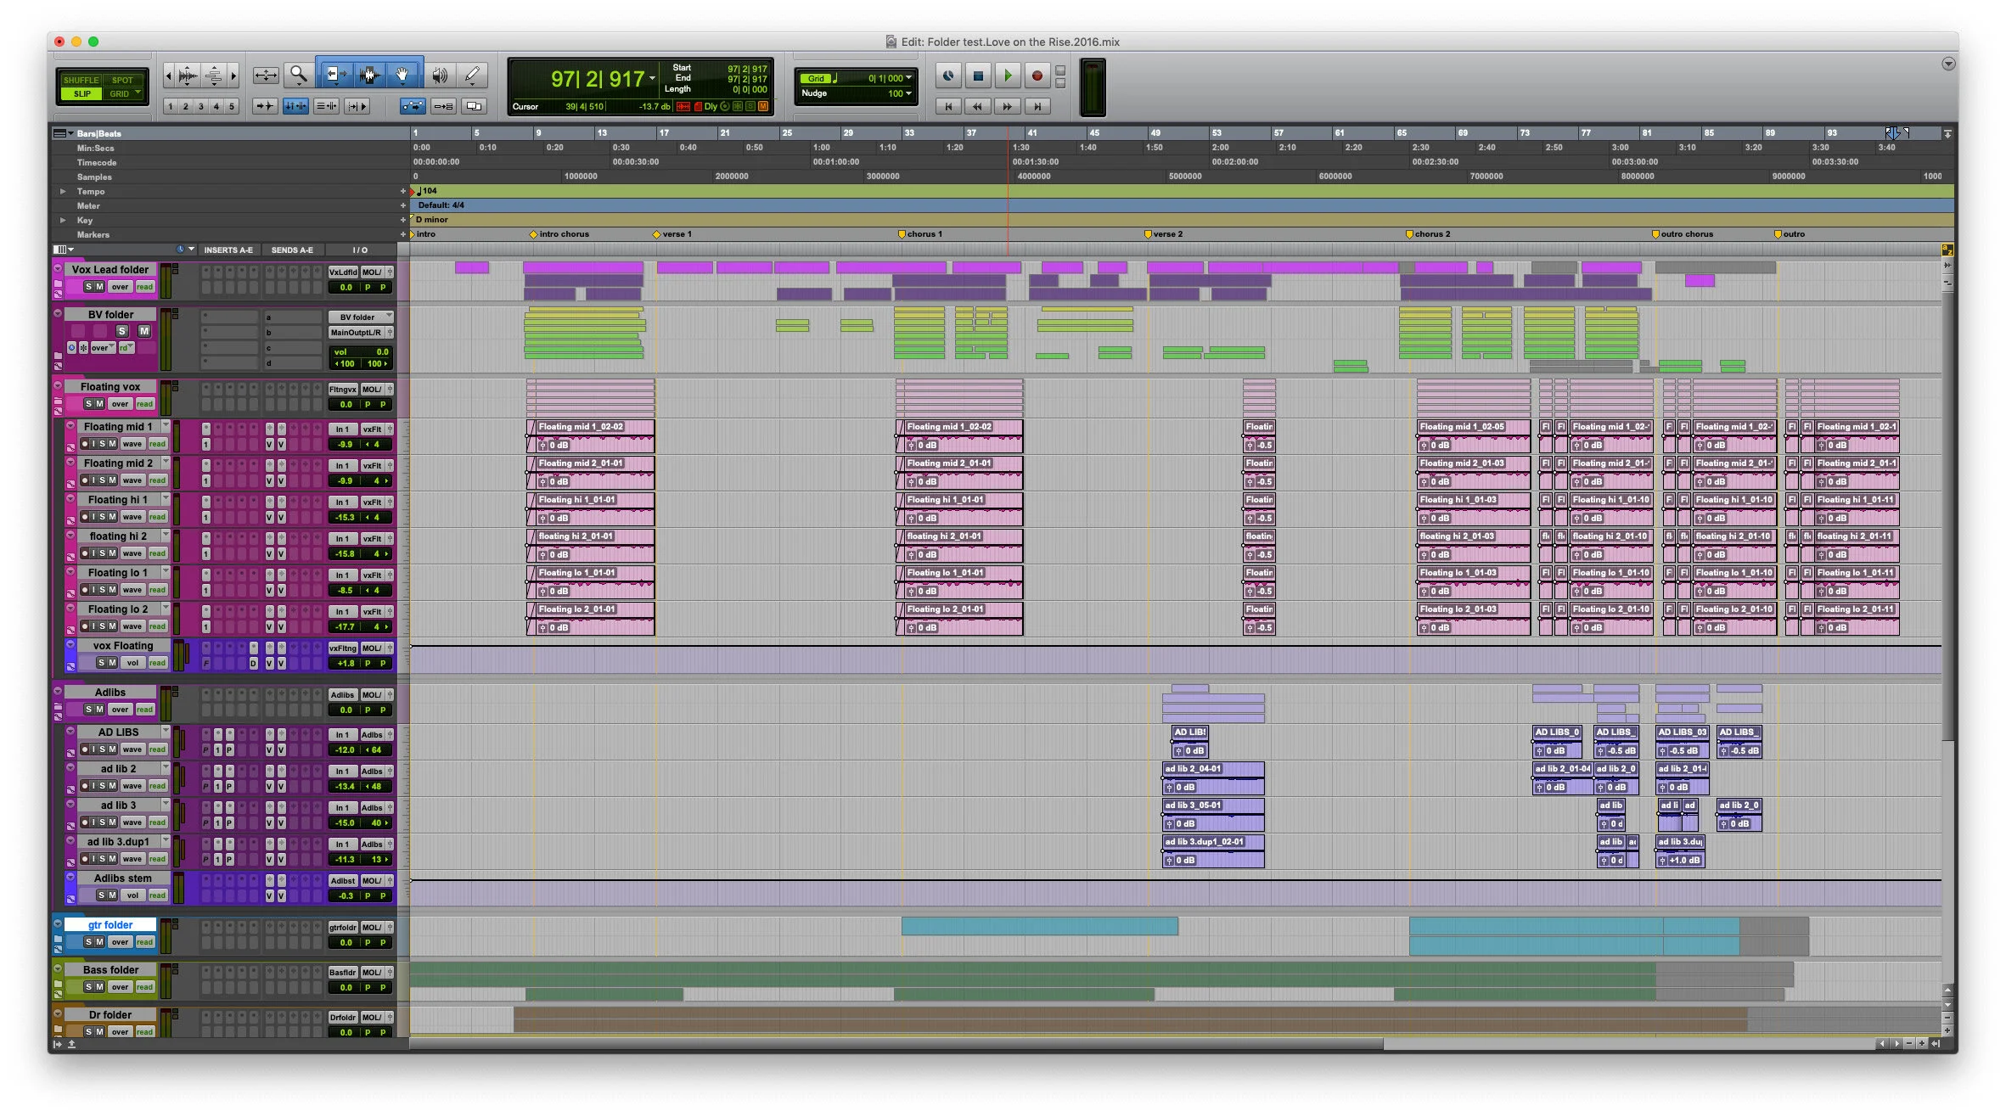Select the Zoomer magnifier tool
Viewport: 2006px width, 1117px height.
coord(298,75)
